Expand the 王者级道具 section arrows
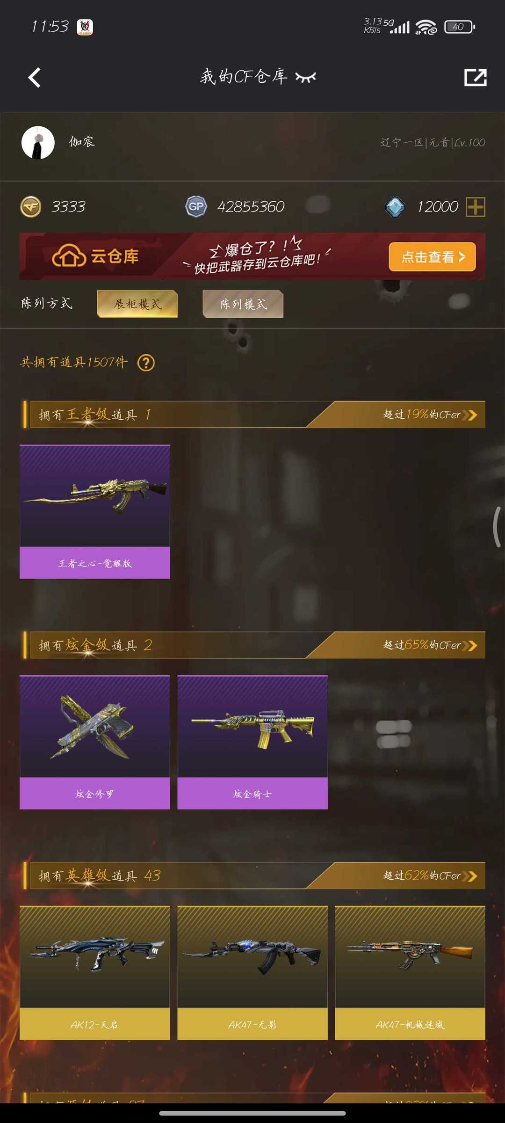The width and height of the screenshot is (505, 1123). click(469, 415)
